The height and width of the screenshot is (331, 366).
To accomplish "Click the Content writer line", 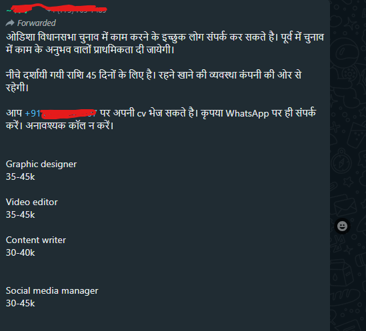I will 36,240.
